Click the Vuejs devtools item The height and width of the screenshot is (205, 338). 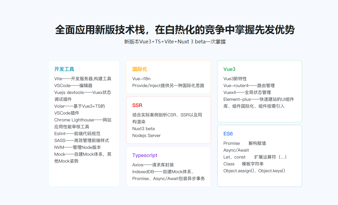83,92
